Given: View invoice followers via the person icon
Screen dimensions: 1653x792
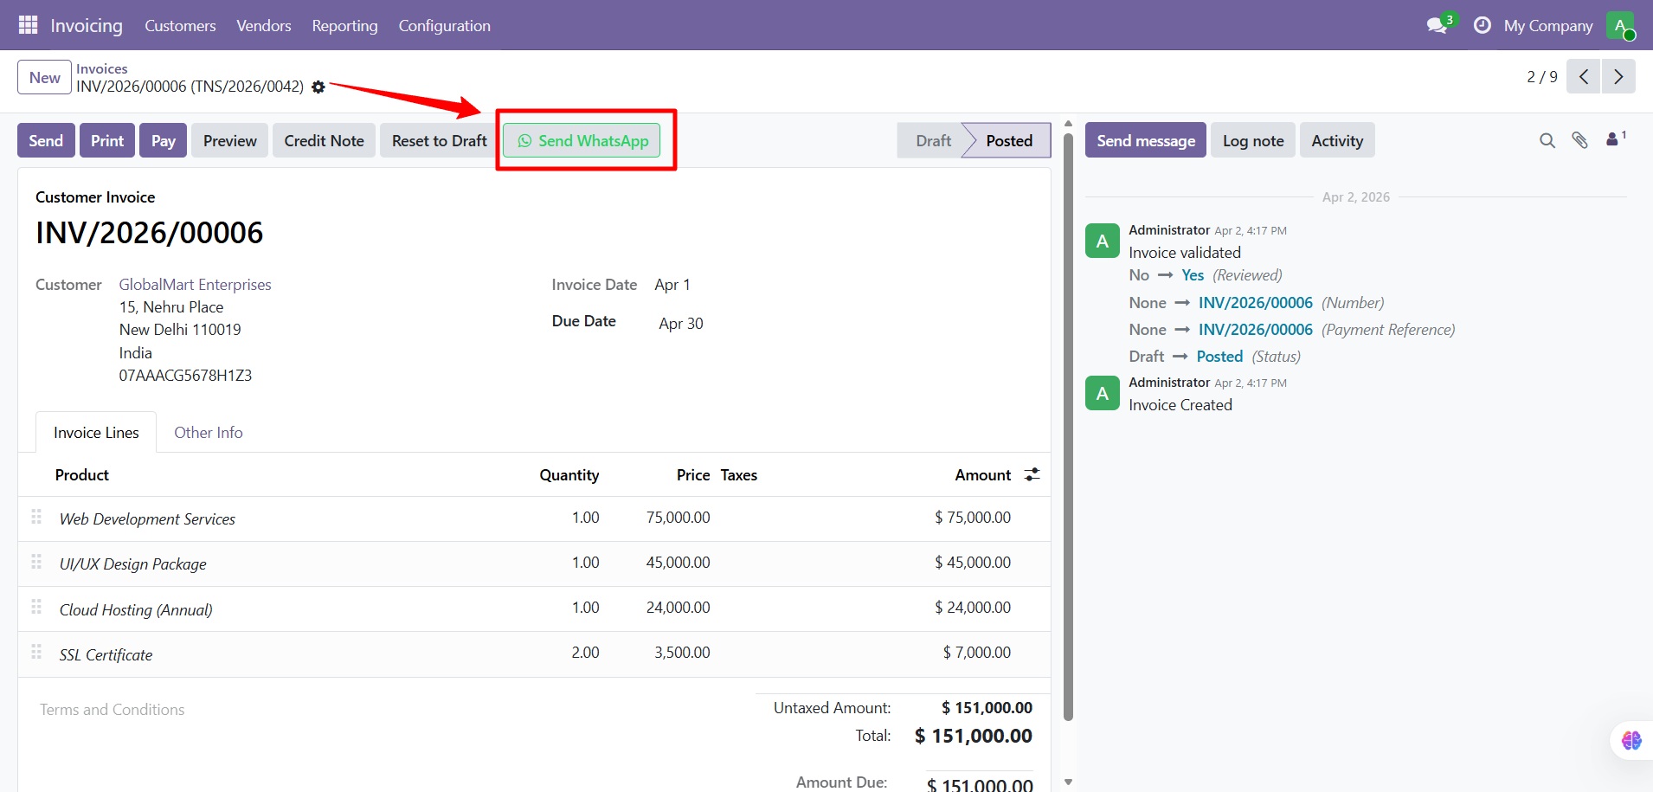Looking at the screenshot, I should click(1613, 139).
